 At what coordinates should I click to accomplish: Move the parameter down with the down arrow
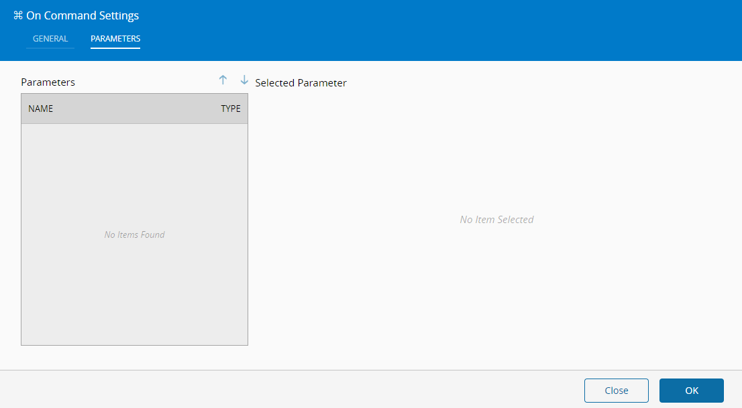(244, 80)
